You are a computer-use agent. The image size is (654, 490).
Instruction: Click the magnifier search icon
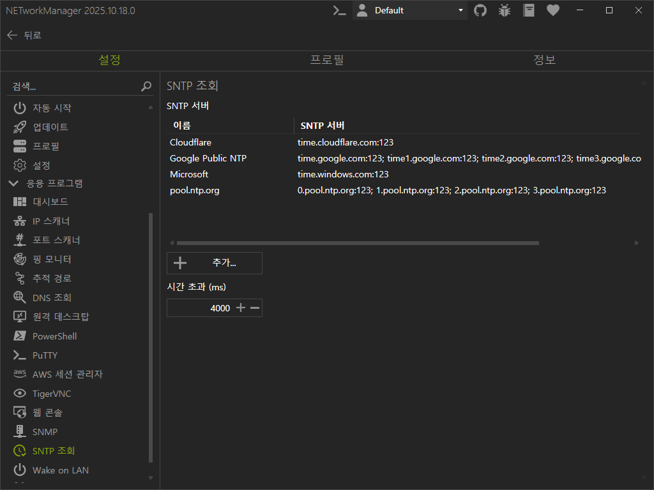(x=146, y=86)
